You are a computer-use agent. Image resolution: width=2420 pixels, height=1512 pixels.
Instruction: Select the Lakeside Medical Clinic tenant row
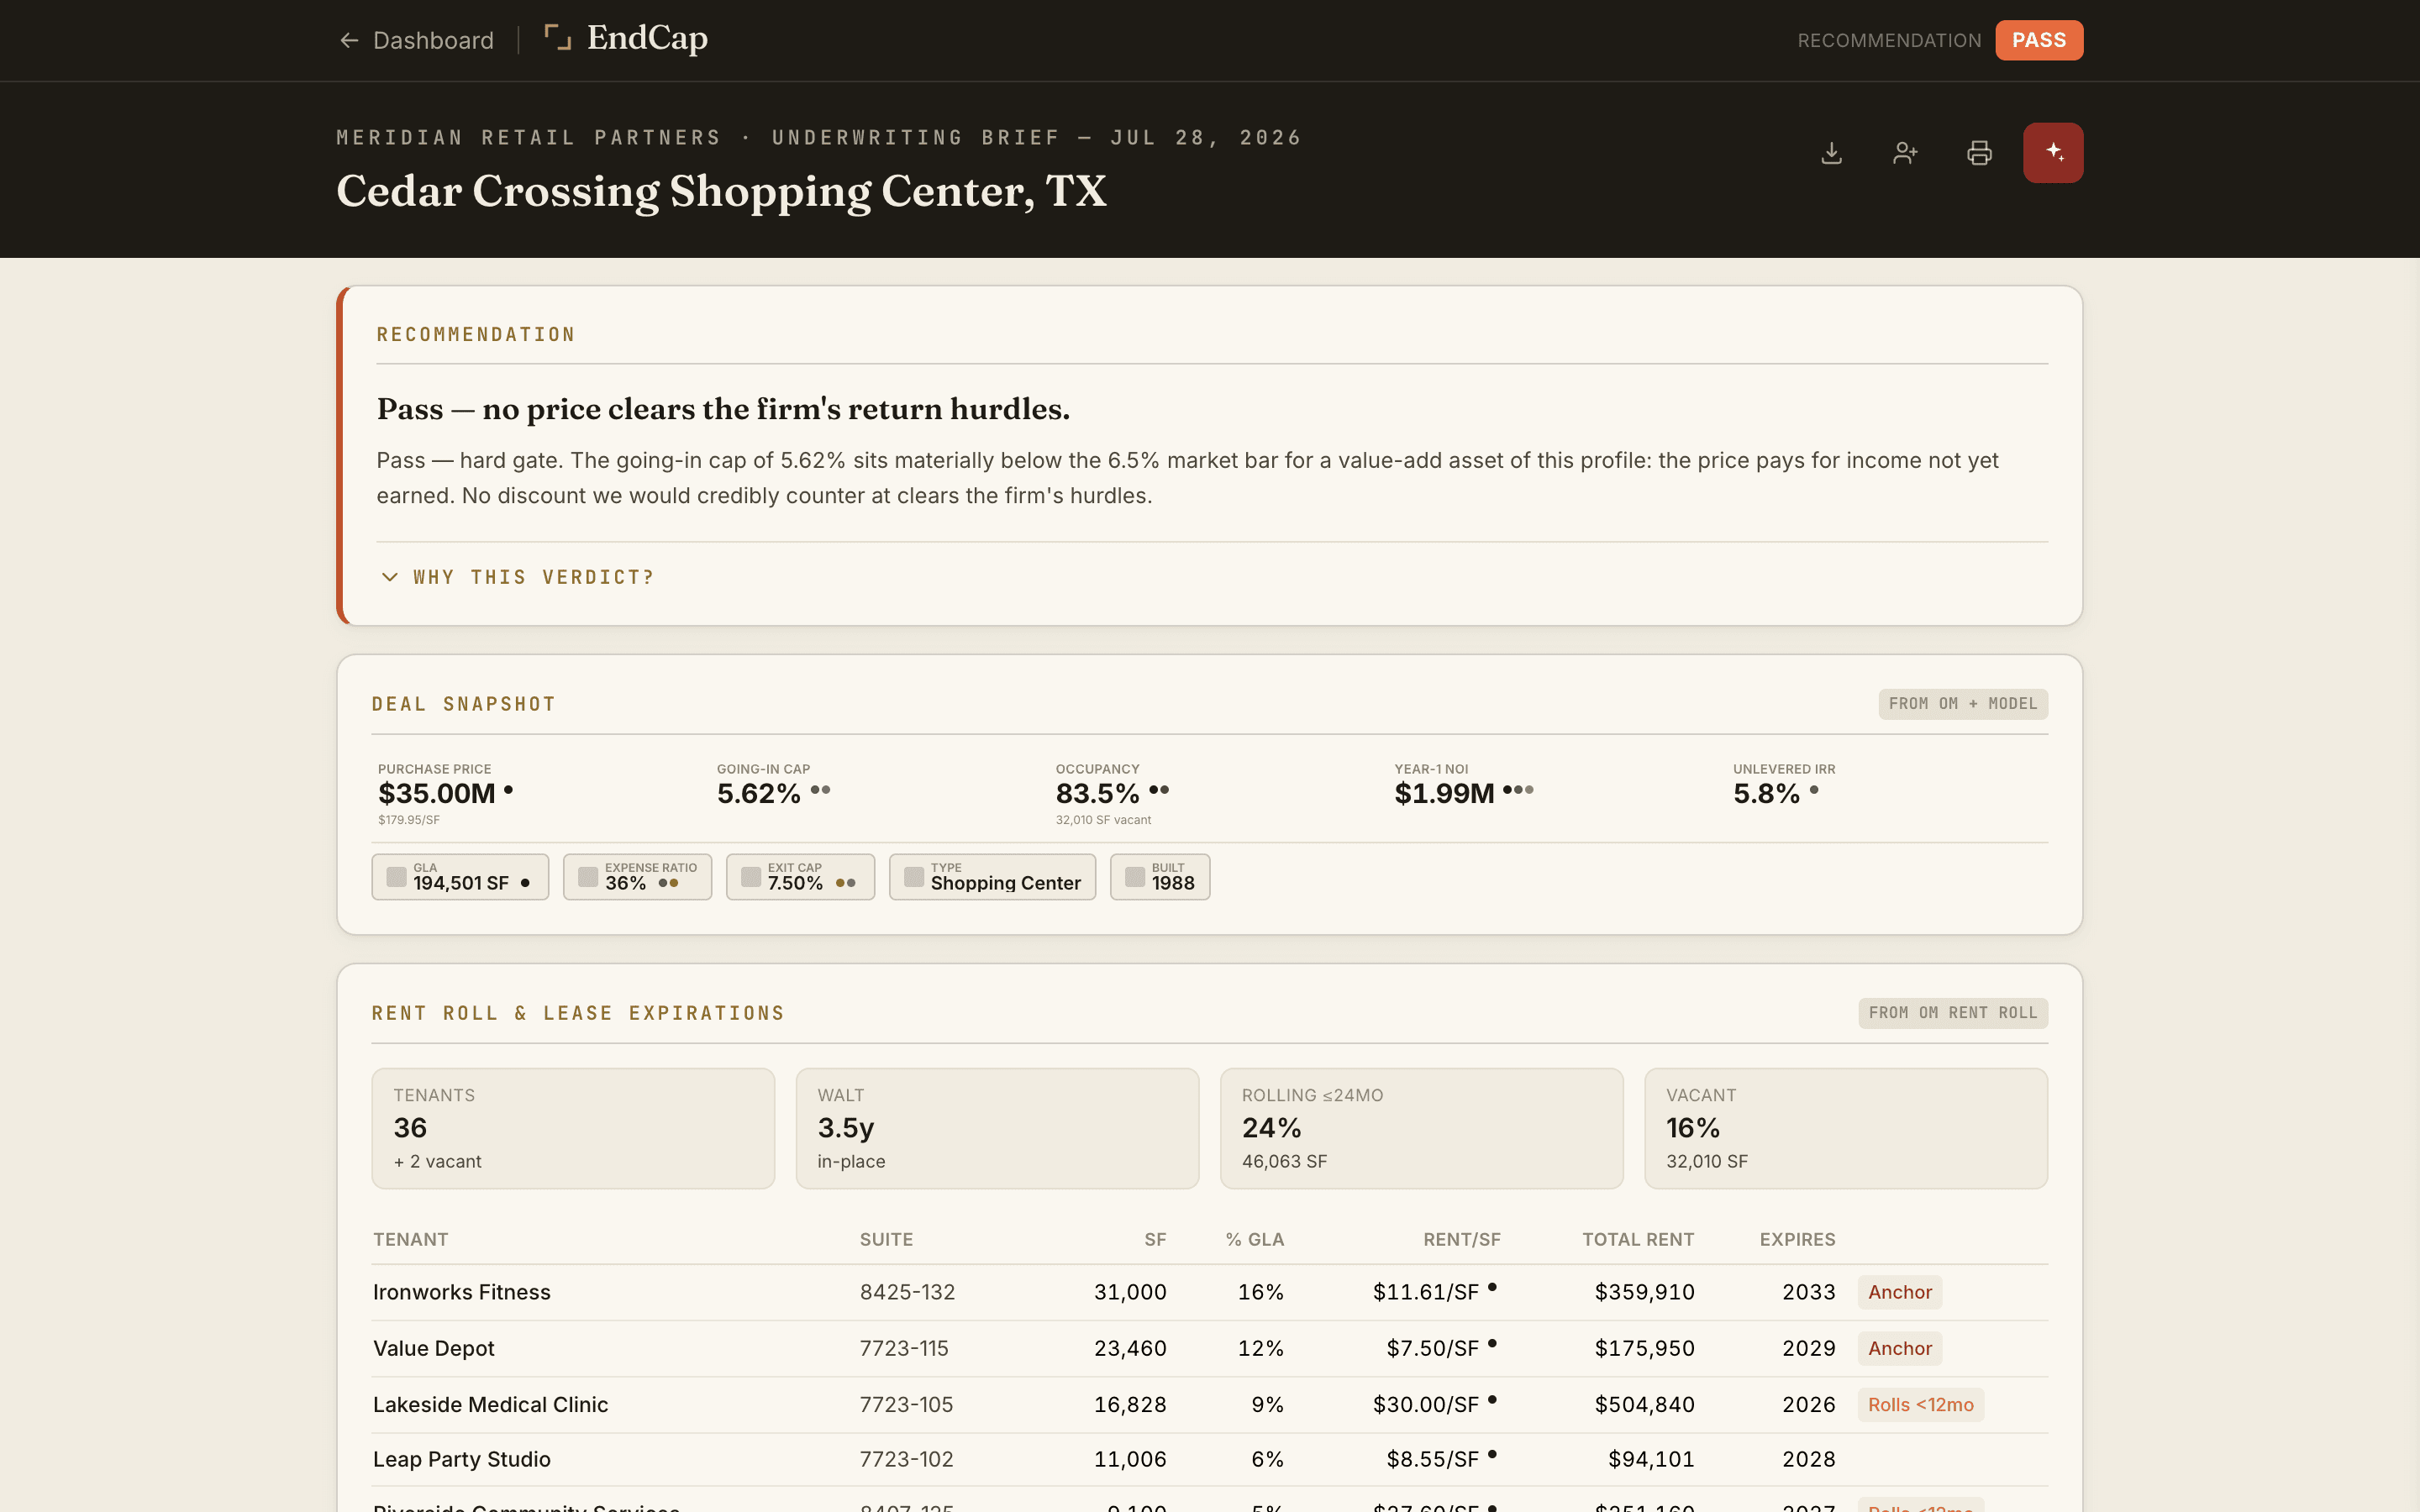pyautogui.click(x=1210, y=1404)
